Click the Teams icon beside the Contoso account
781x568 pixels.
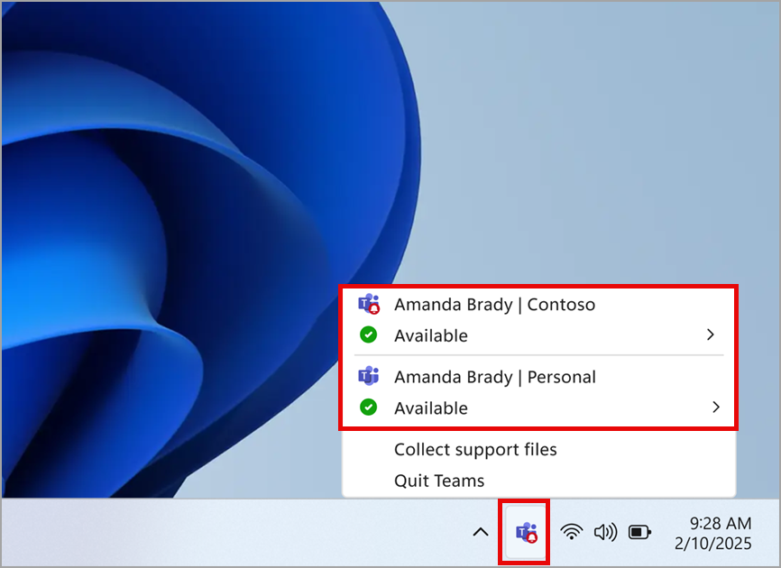pyautogui.click(x=369, y=304)
